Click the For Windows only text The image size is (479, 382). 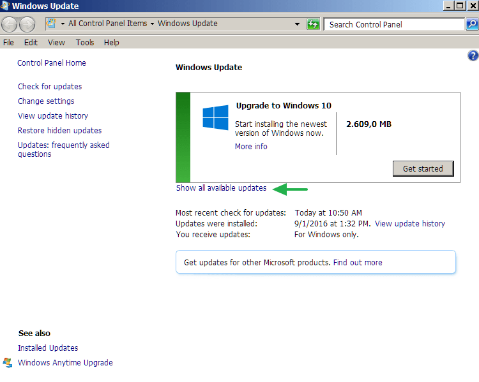pyautogui.click(x=326, y=234)
